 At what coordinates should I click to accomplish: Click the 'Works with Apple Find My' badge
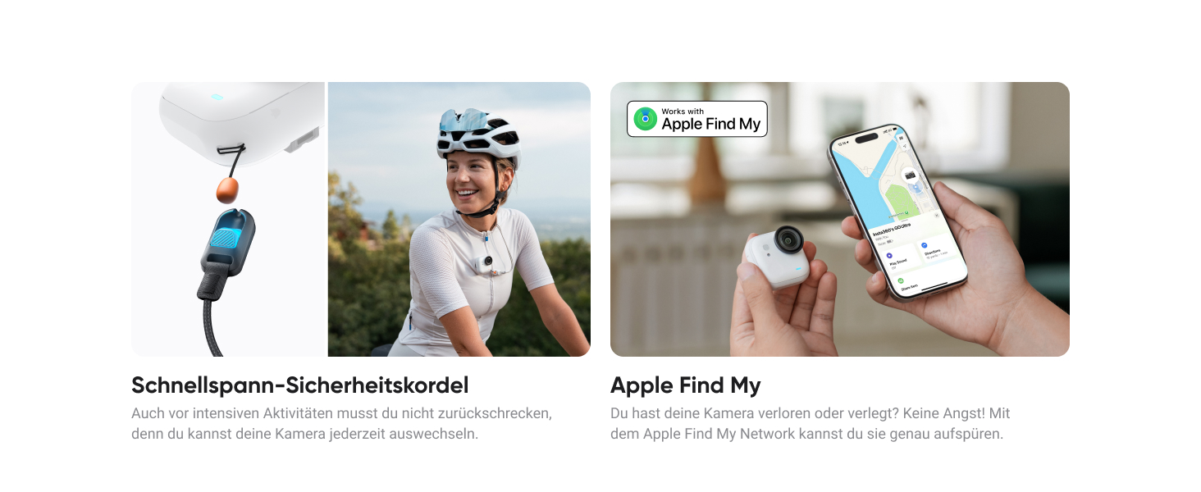697,119
